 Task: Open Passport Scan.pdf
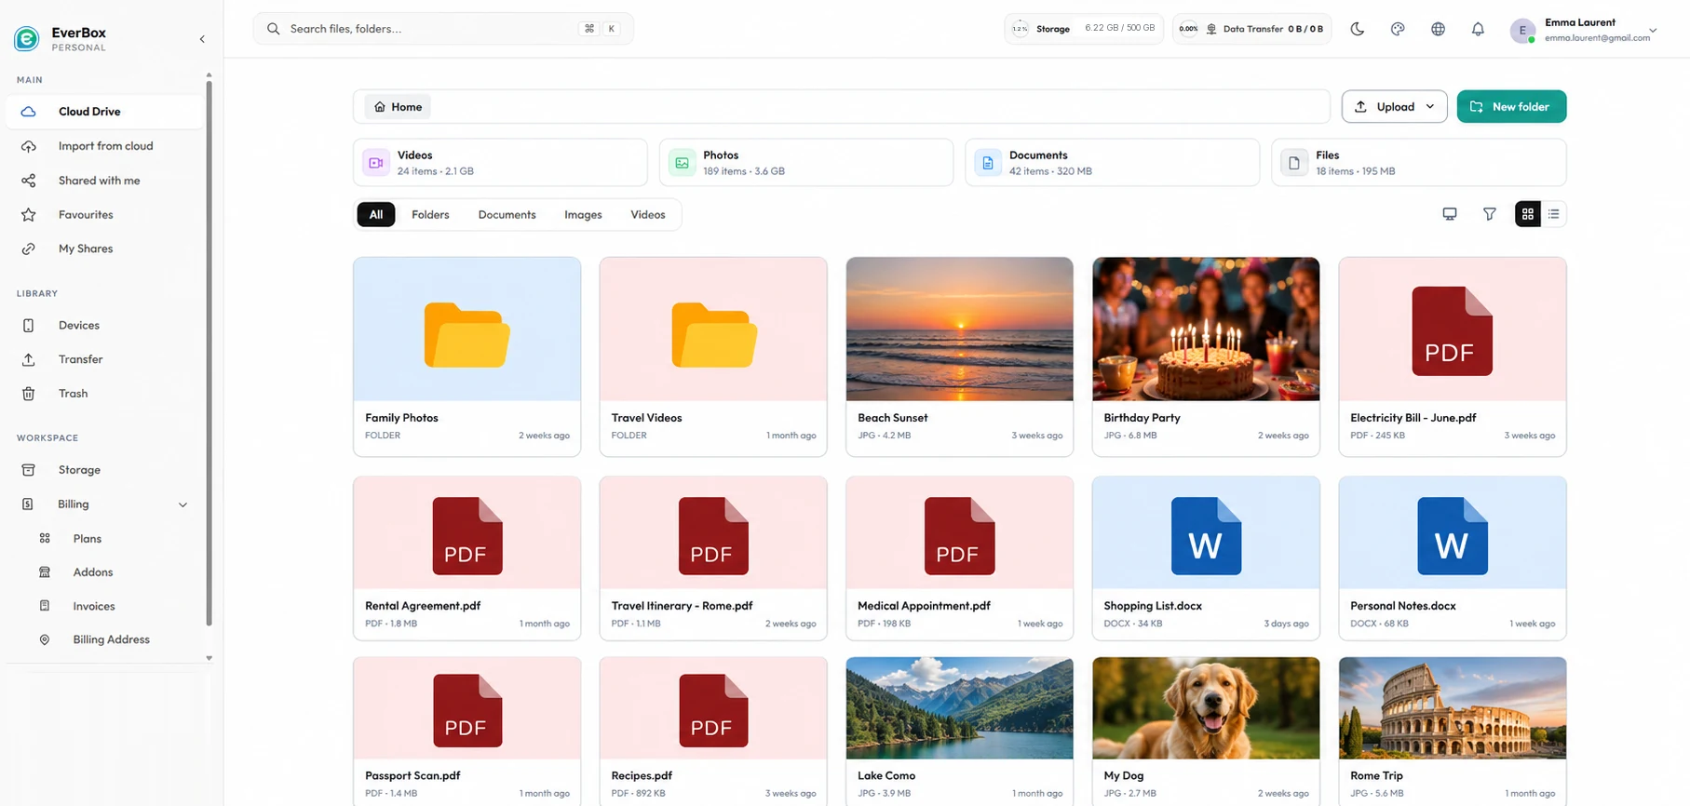pyautogui.click(x=466, y=732)
